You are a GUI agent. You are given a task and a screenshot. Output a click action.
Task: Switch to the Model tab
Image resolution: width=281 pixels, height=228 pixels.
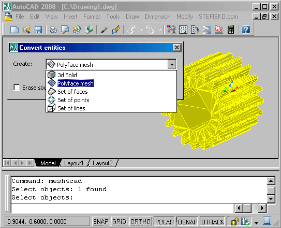click(48, 163)
